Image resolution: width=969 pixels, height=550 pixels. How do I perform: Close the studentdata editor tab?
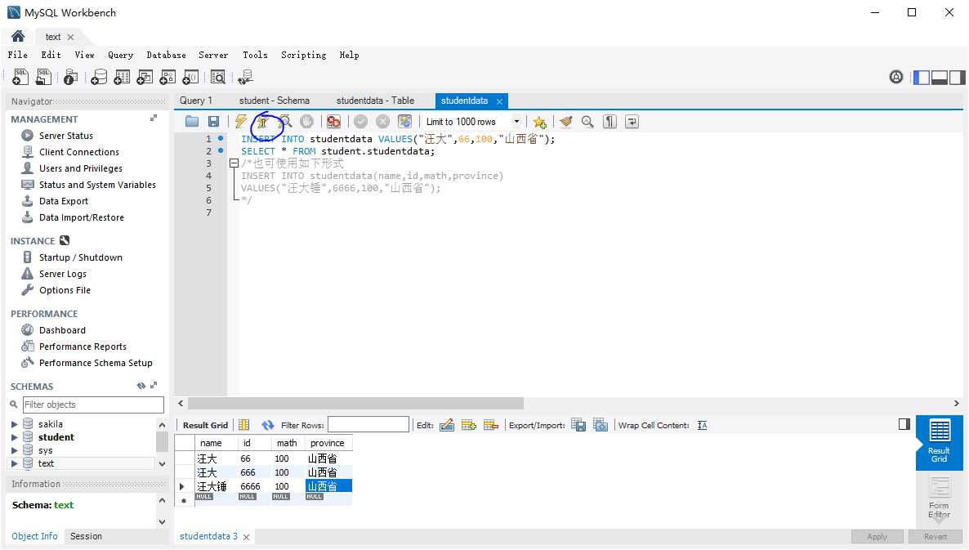499,101
